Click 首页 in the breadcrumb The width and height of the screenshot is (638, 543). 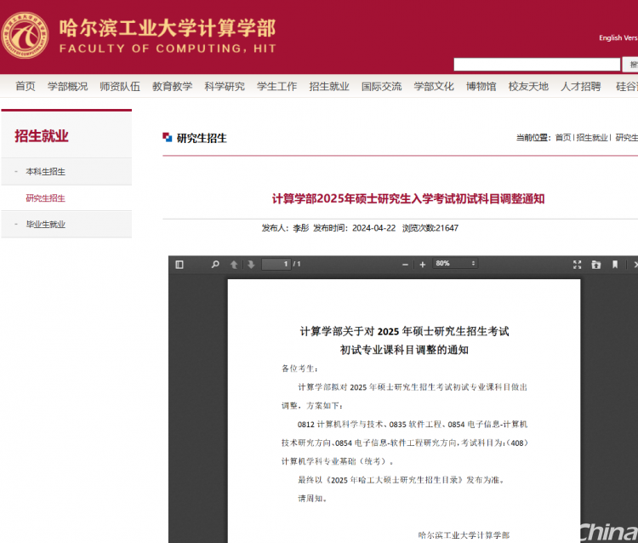[x=563, y=138]
